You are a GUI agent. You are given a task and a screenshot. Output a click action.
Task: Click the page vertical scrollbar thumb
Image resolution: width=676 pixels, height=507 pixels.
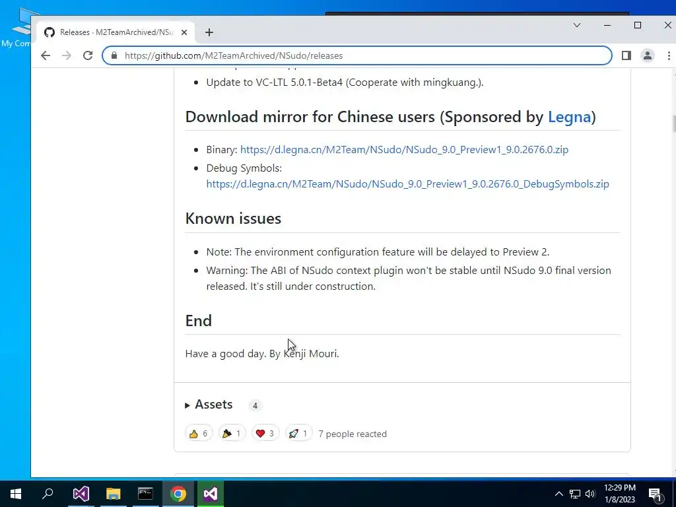tap(674, 123)
